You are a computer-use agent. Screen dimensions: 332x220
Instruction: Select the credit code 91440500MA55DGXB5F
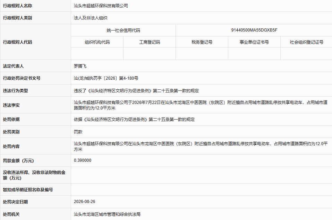pos(254,30)
